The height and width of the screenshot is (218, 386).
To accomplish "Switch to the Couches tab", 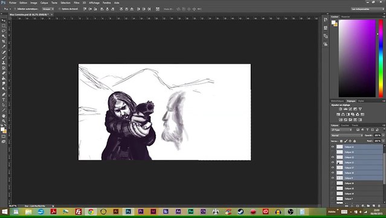I will [345, 125].
